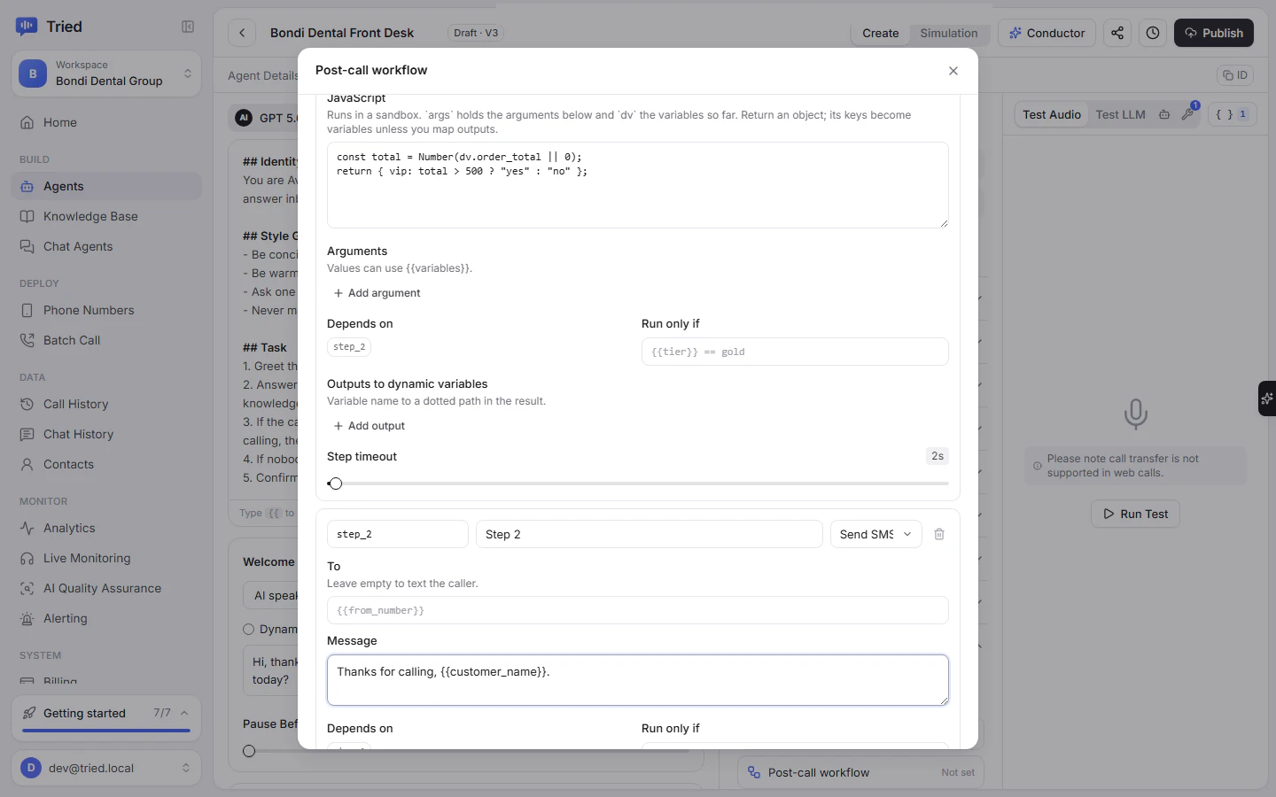Open the AI assistant sparkle side tab

pyautogui.click(x=1267, y=398)
